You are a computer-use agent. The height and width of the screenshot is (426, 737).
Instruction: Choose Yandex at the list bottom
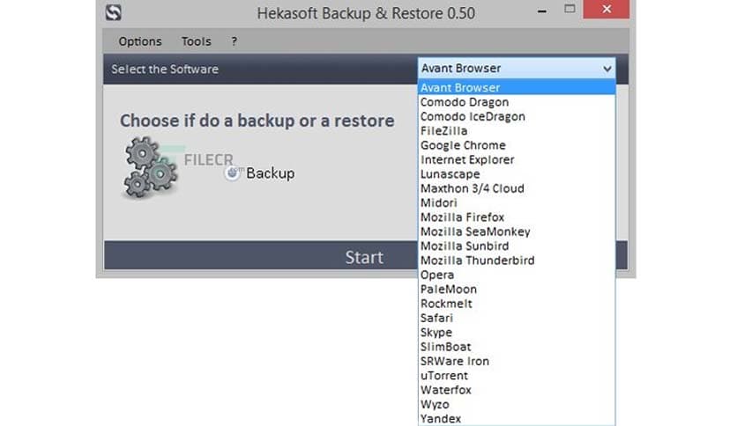pyautogui.click(x=517, y=418)
